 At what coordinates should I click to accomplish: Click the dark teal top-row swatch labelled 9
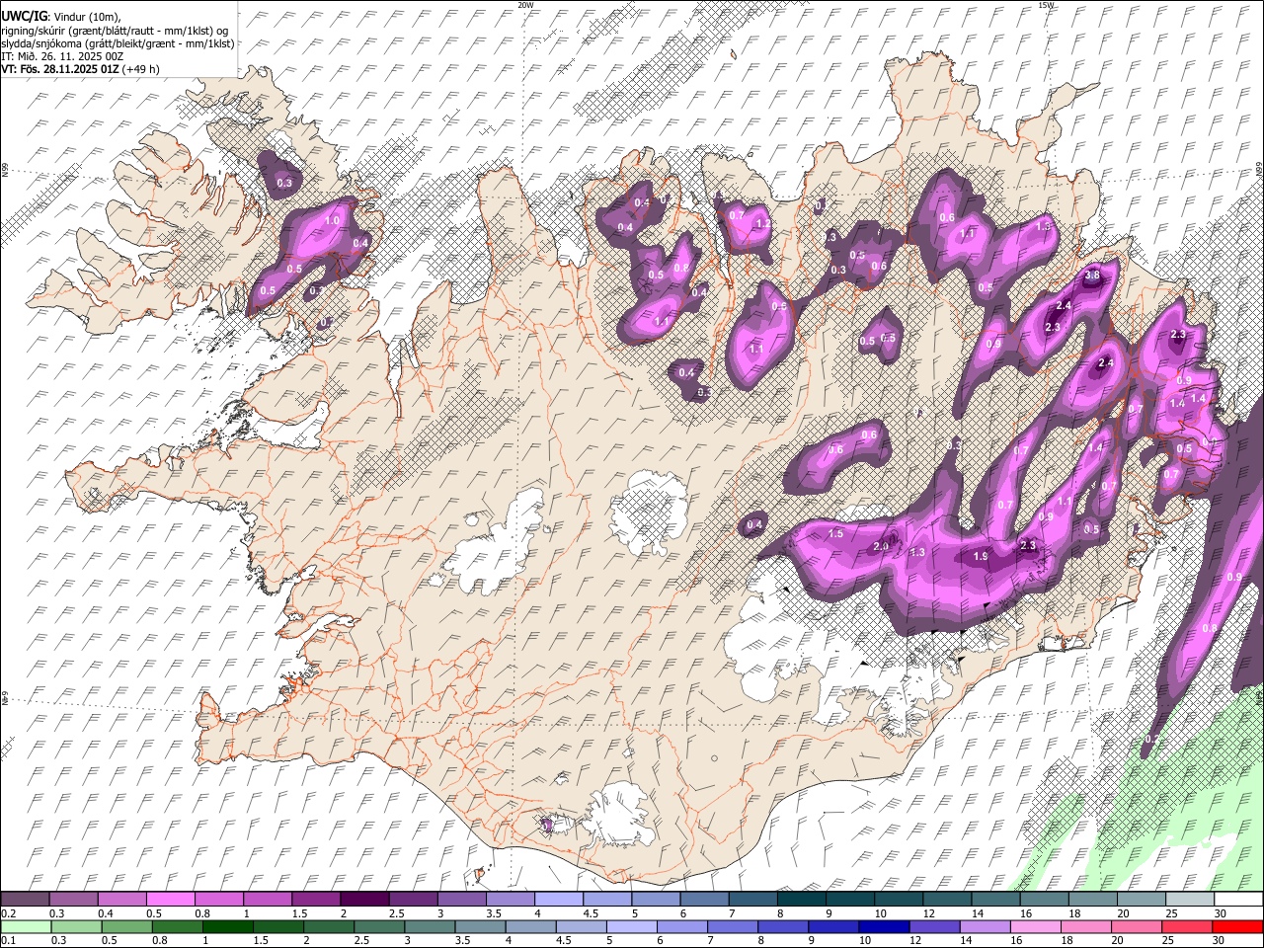pos(849,900)
